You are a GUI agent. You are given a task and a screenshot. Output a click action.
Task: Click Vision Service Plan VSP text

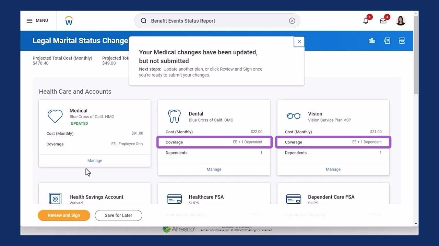coord(330,120)
